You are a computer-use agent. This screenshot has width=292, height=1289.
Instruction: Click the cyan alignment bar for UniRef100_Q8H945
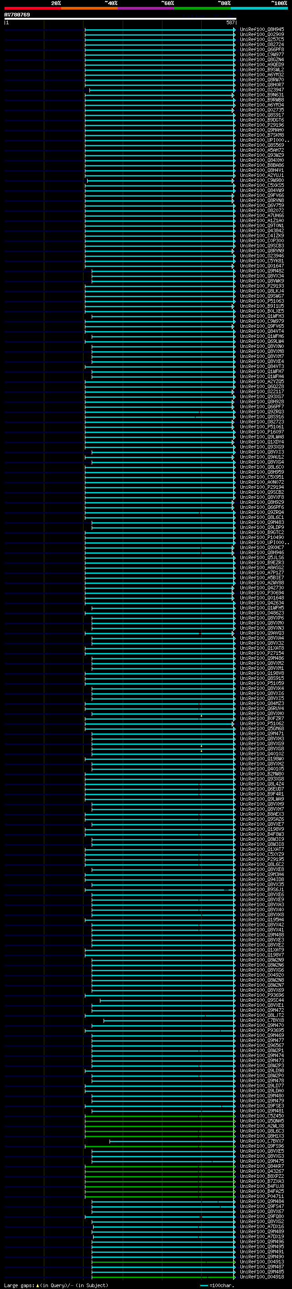(x=160, y=30)
